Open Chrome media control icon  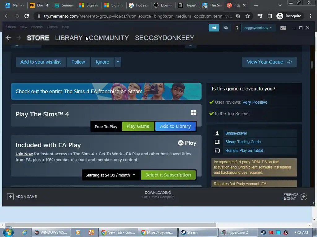point(260,16)
